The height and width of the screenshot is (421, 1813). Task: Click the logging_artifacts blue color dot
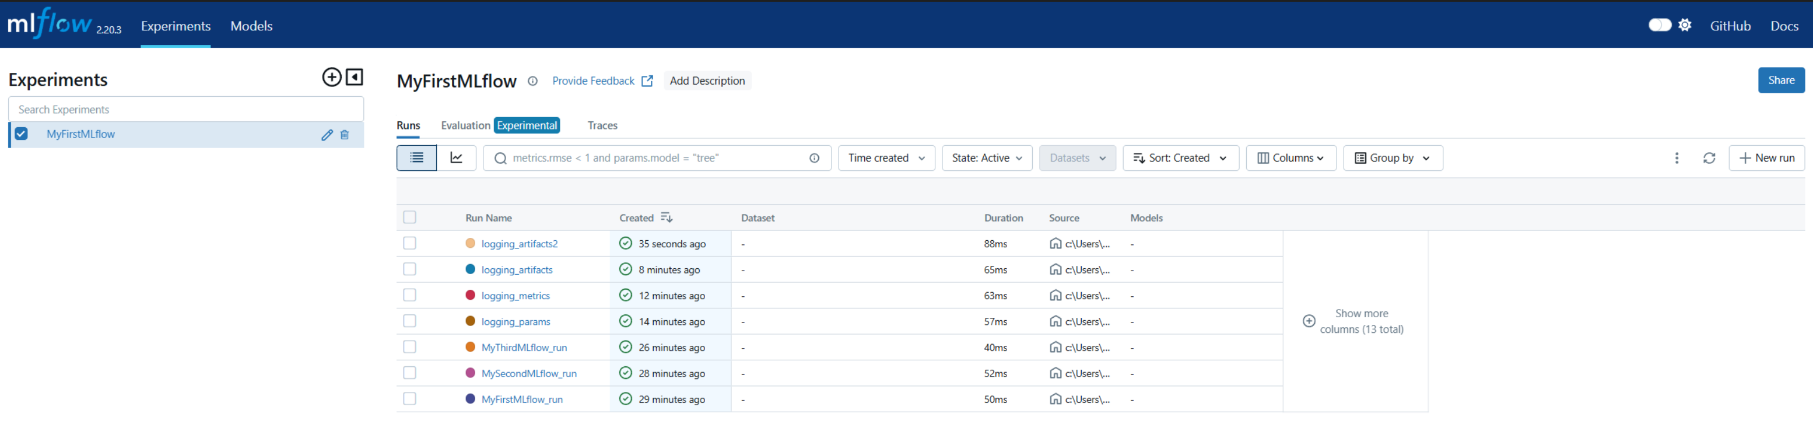pyautogui.click(x=471, y=269)
